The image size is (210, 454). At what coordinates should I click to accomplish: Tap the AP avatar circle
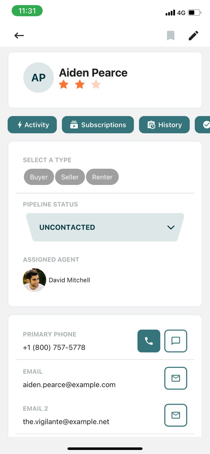pyautogui.click(x=38, y=77)
